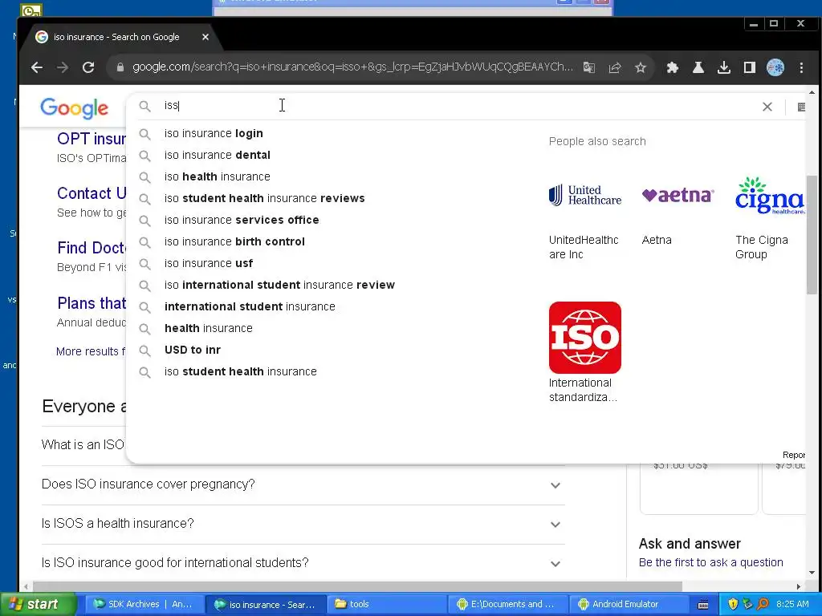Expand 'Does ISO insurance cover pregnancy?'
Image resolution: width=822 pixels, height=616 pixels.
(303, 484)
